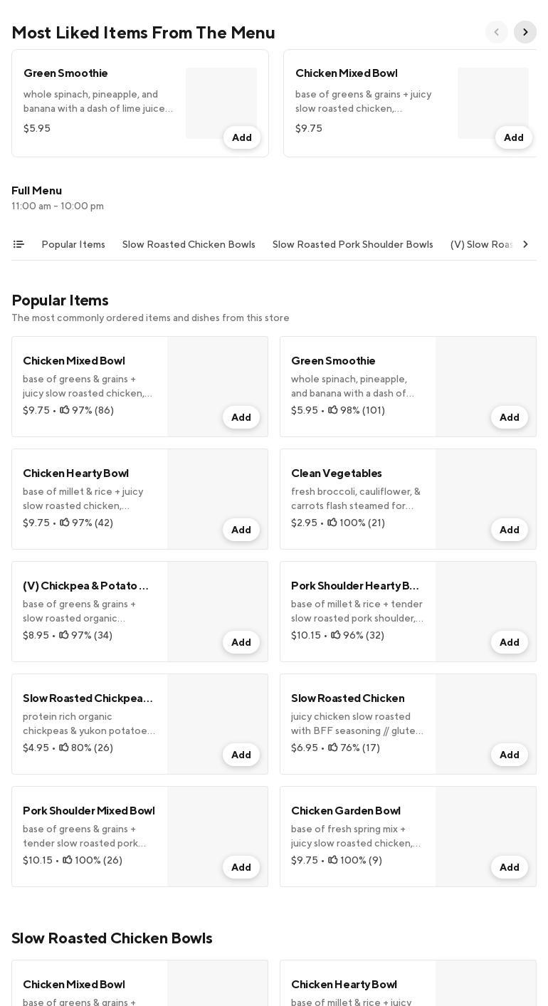Select Slow Roasted Chicken Bowls tab
Image resolution: width=548 pixels, height=1006 pixels.
coord(189,244)
